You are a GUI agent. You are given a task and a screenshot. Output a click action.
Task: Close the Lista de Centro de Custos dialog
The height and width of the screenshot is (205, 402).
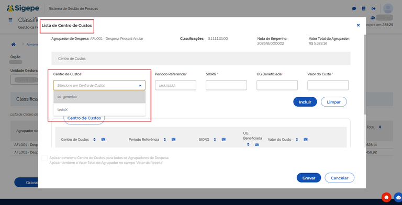click(x=358, y=25)
